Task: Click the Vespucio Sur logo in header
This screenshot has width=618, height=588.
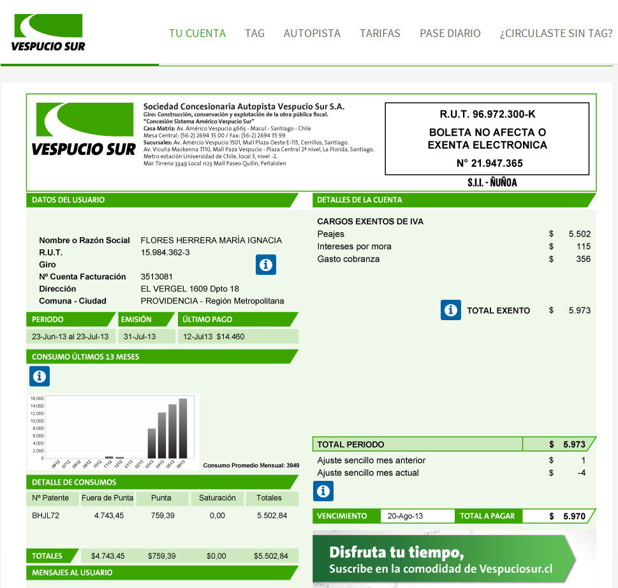Action: pos(48,33)
